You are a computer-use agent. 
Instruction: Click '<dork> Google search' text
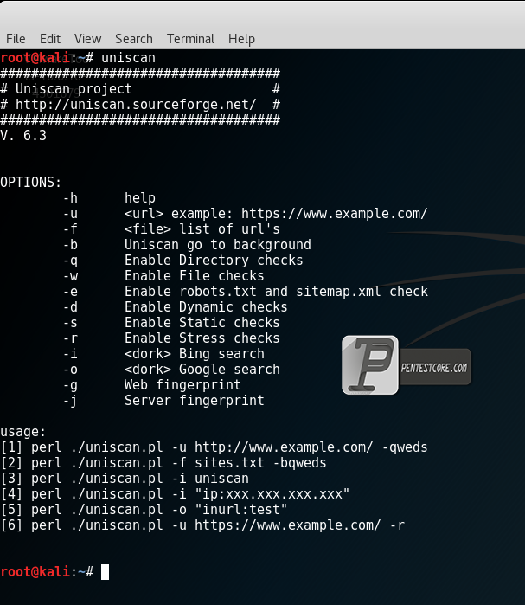pyautogui.click(x=202, y=370)
